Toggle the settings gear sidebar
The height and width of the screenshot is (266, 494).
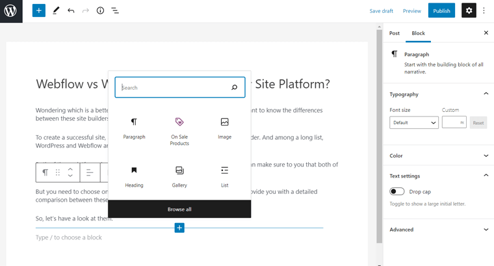(x=469, y=10)
